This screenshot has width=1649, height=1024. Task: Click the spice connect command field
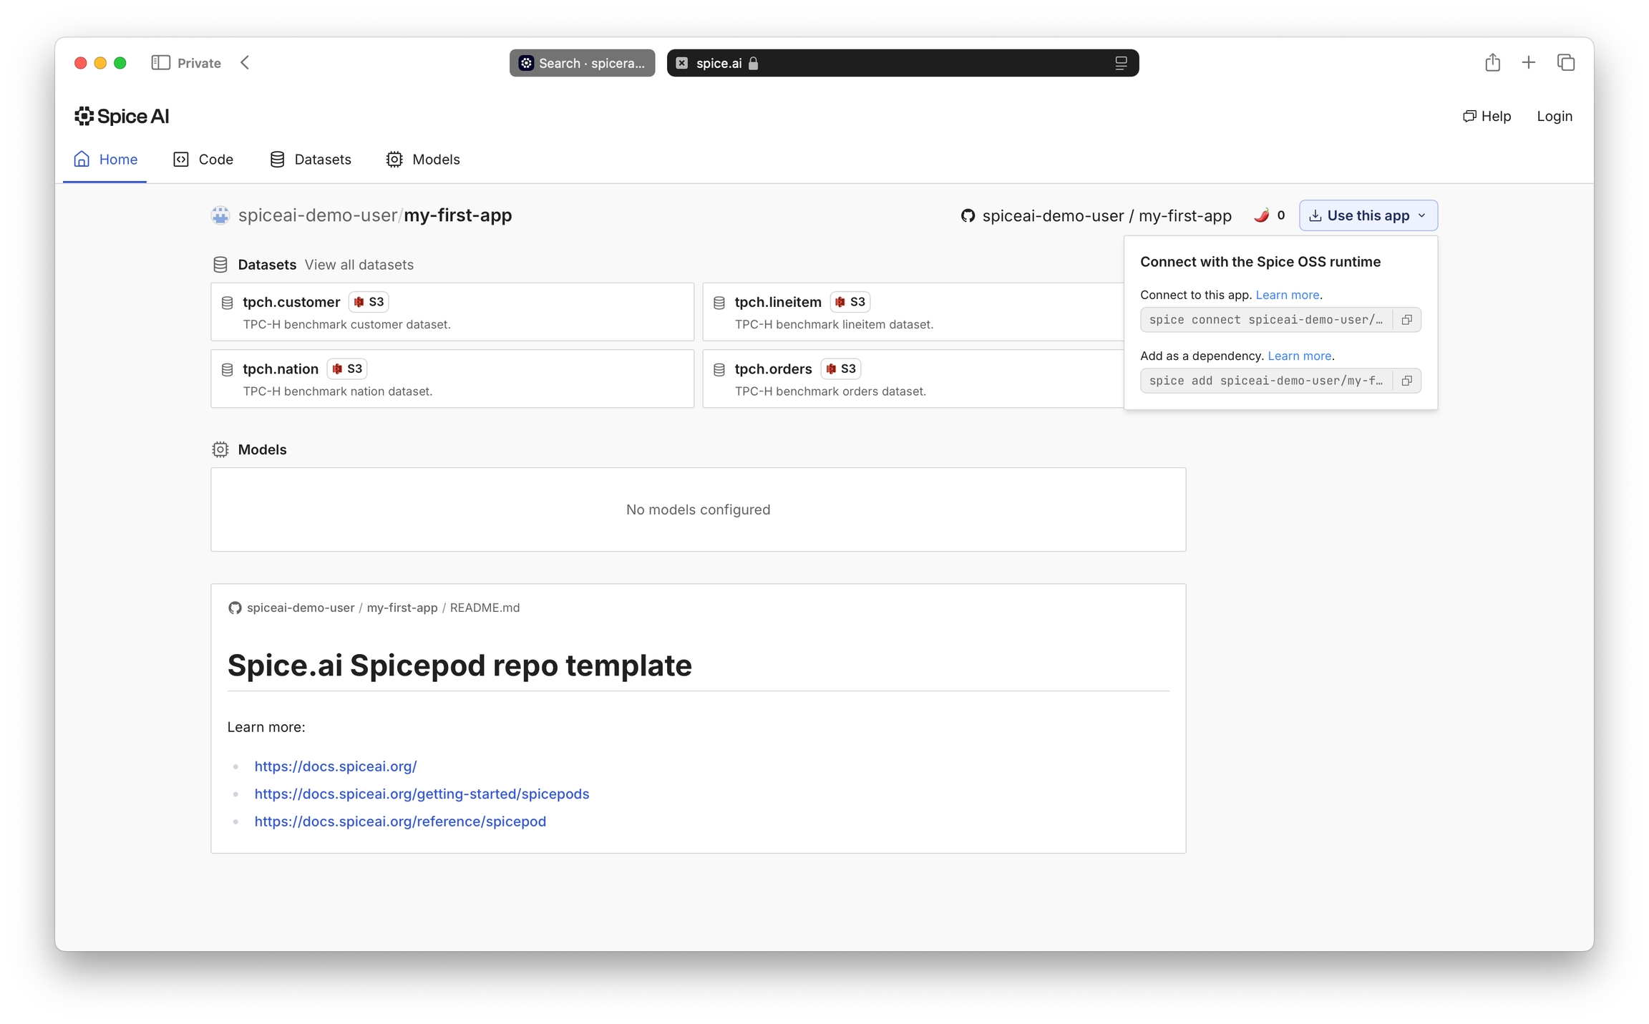coord(1265,320)
